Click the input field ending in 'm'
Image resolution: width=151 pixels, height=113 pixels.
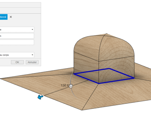pos(17,36)
